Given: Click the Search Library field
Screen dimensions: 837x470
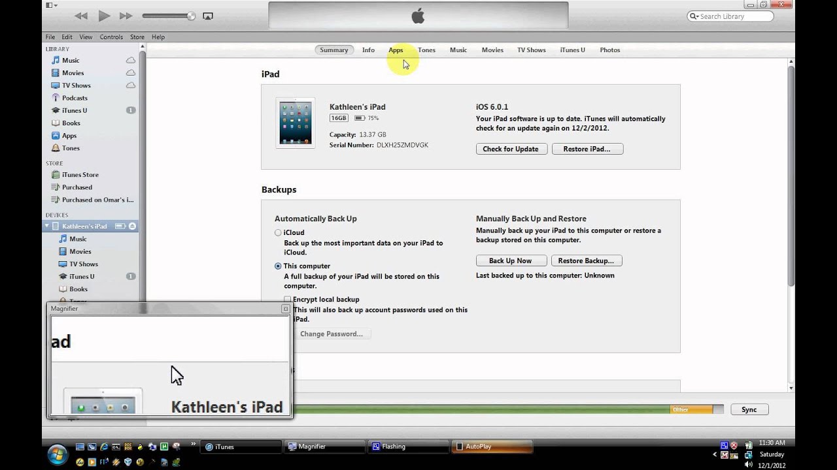Looking at the screenshot, I should pyautogui.click(x=730, y=16).
